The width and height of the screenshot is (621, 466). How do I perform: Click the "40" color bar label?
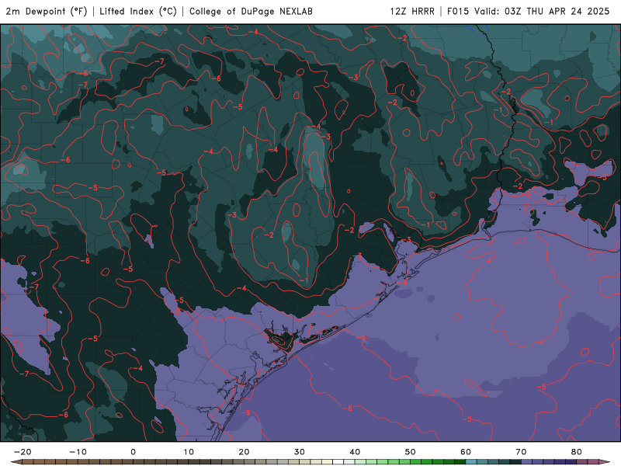355,452
